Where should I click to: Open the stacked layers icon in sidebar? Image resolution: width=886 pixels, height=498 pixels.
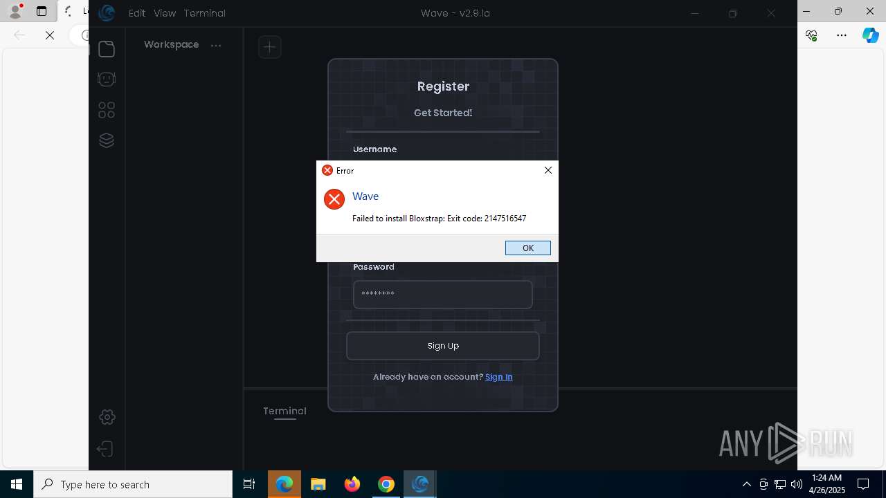[x=107, y=140]
